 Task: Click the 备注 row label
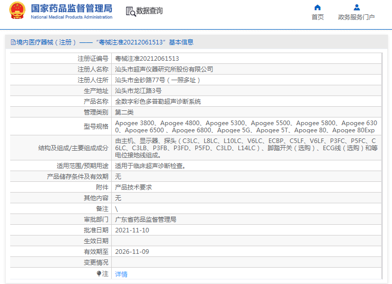[102, 209]
